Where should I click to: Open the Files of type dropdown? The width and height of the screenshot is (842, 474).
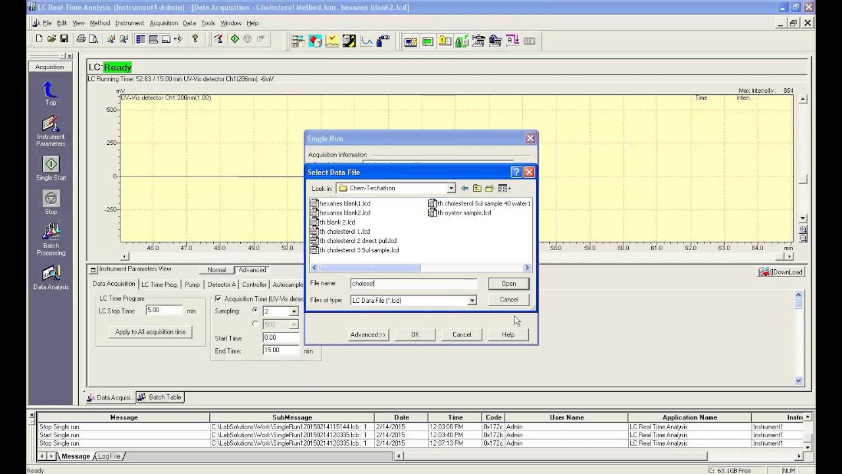(x=472, y=300)
